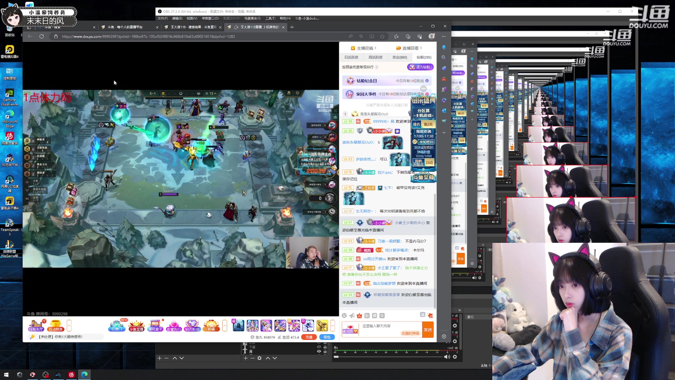Screen dimensions: 675x380
Task: Open the 祈福 blessing icon
Action: (x=211, y=325)
